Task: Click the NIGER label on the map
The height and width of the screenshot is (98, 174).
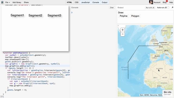Action: (x=165, y=78)
